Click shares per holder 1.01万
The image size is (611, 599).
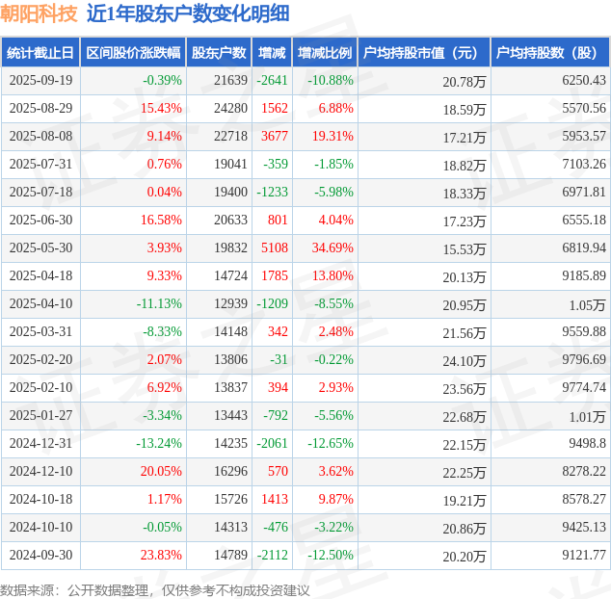(x=587, y=417)
